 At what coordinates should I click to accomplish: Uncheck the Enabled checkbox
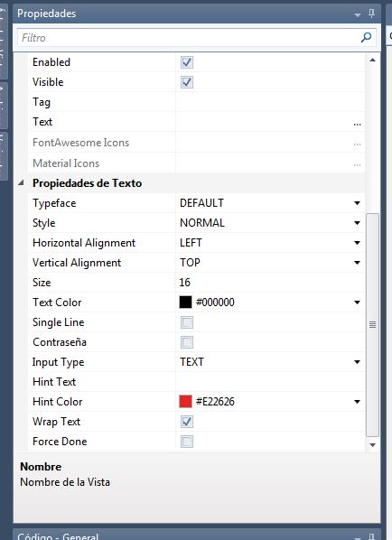coord(187,62)
